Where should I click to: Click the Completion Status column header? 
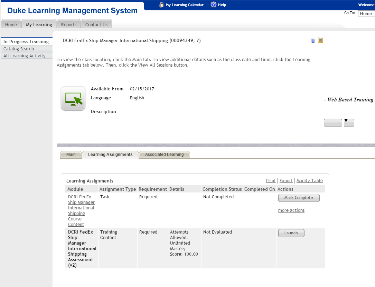(222, 189)
